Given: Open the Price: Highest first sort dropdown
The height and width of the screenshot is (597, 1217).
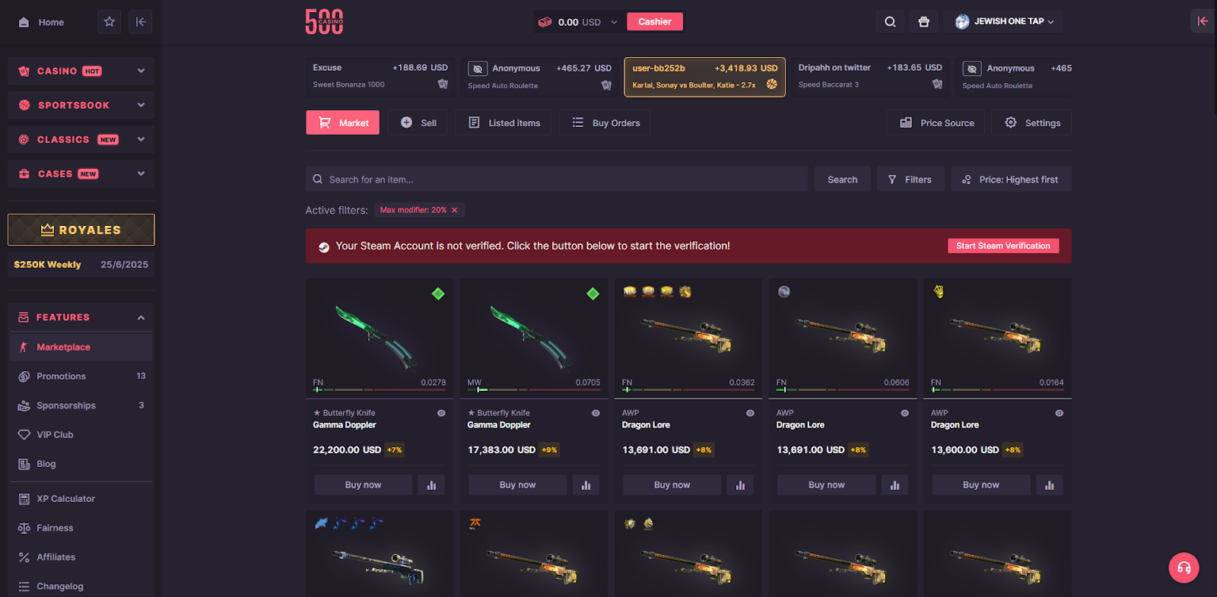Looking at the screenshot, I should [1011, 179].
